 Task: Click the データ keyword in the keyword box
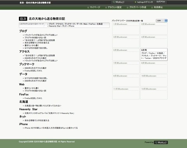(x=79, y=24)
